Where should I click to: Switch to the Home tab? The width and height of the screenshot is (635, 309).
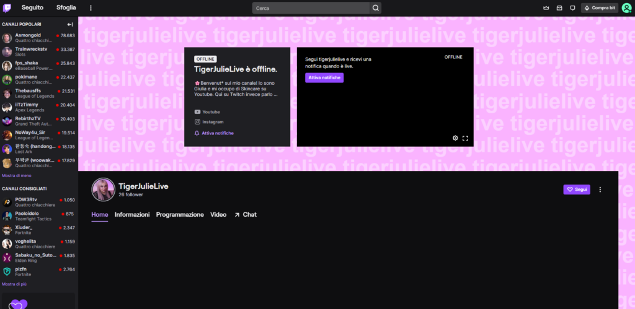[x=100, y=215]
